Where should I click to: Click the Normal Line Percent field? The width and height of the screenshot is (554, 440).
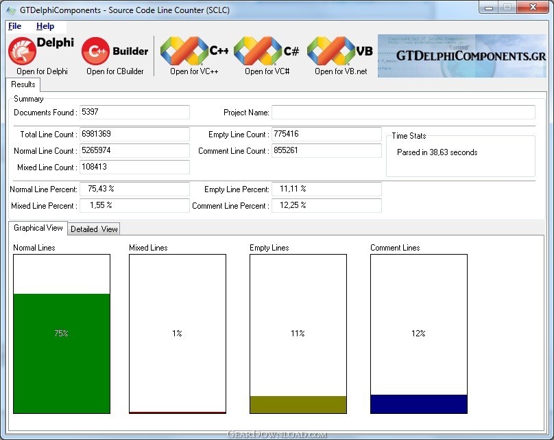(x=134, y=189)
